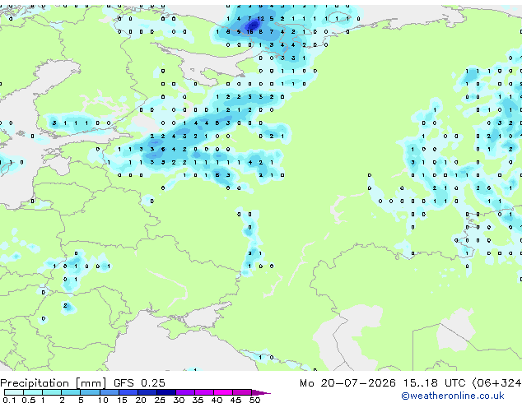Click the 40–45 mm magenta legend swatch
The width and height of the screenshot is (522, 403).
pos(223,392)
